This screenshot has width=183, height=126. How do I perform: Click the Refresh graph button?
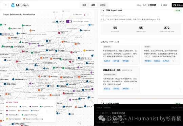(x=78, y=14)
